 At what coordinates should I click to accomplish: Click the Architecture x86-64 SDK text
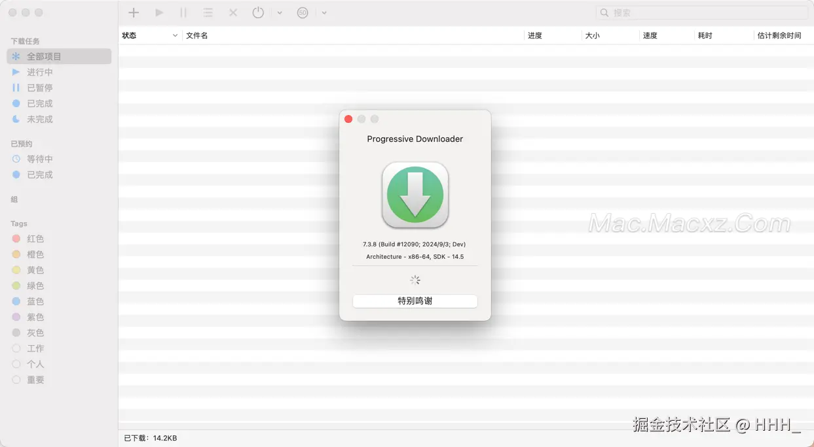(415, 257)
